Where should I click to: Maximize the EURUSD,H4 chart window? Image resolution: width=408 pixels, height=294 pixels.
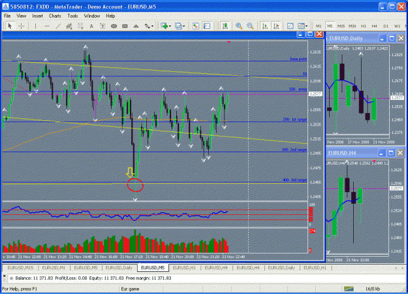[391, 153]
